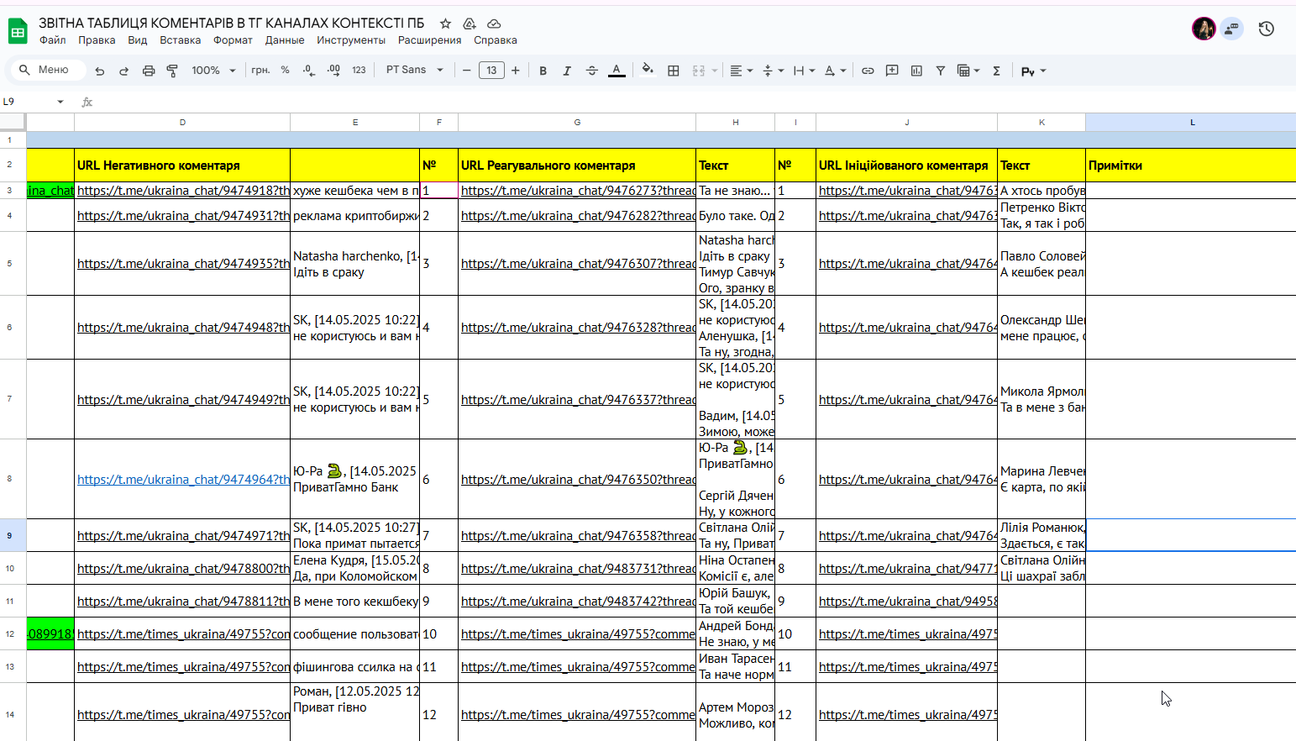Insert a link via toolbar

point(868,71)
